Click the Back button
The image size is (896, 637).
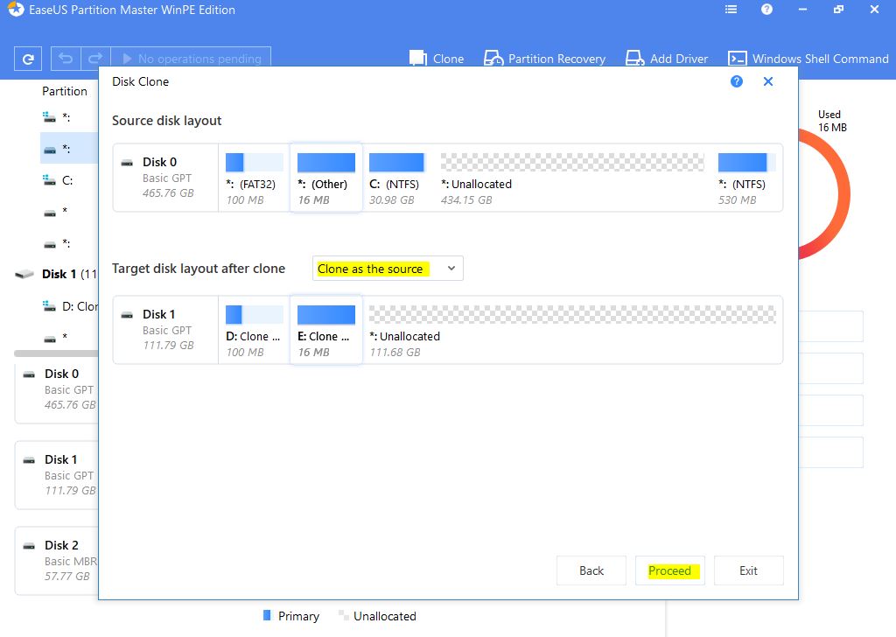[591, 570]
